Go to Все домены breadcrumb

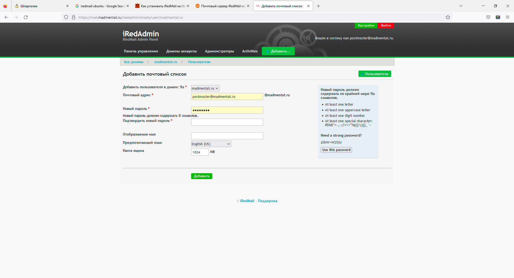tap(134, 62)
